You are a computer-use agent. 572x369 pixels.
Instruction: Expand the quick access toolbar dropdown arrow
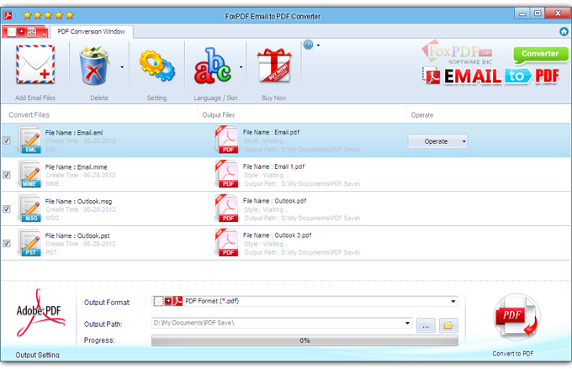click(45, 34)
